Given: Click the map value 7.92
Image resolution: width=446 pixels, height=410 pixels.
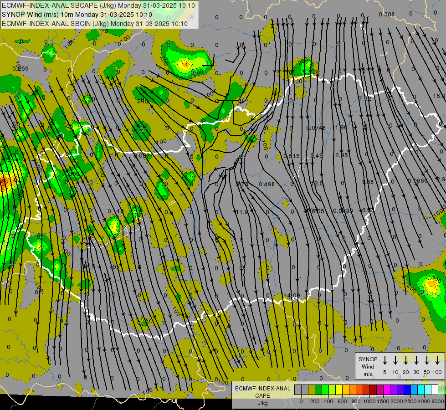Looking at the screenshot, I should (x=365, y=99).
